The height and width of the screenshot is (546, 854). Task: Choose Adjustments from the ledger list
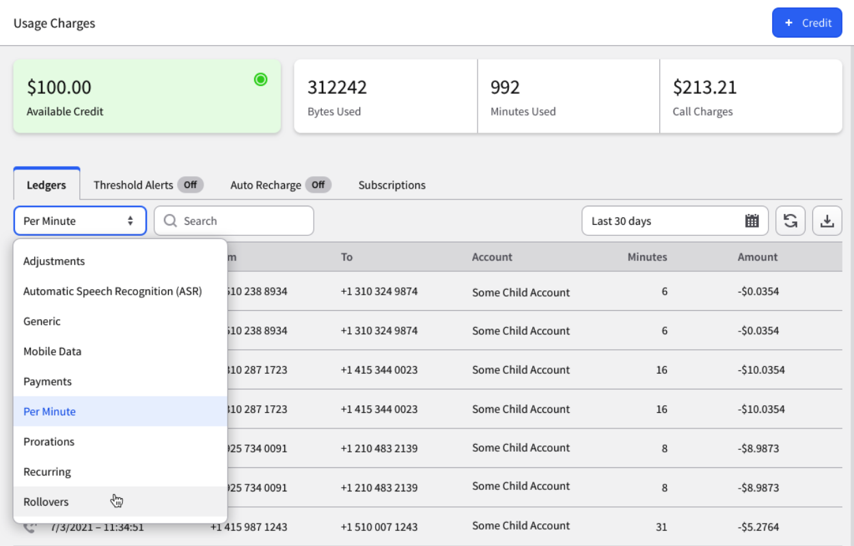click(120, 261)
